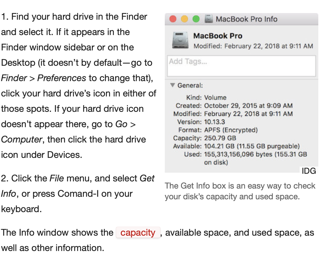Click the "Format: APFS (Encrypted)" line

pyautogui.click(x=218, y=130)
